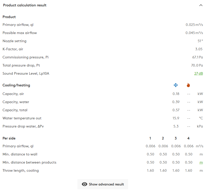The width and height of the screenshot is (206, 191).
Task: Select the cooling snowflake icon
Action: [176, 85]
